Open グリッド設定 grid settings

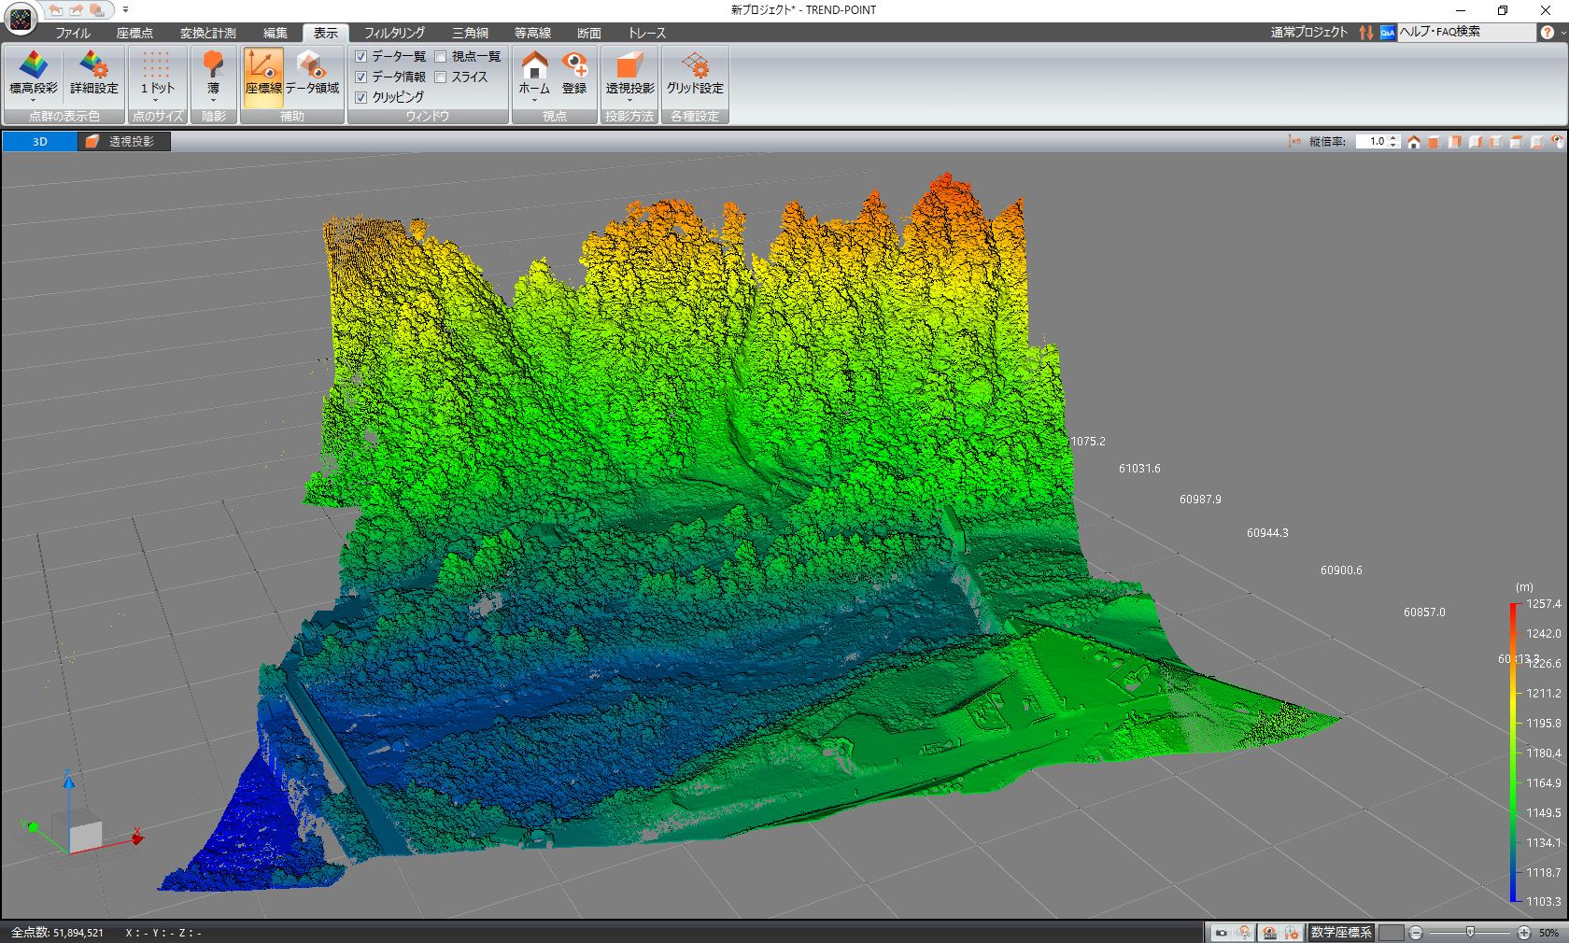coord(694,75)
